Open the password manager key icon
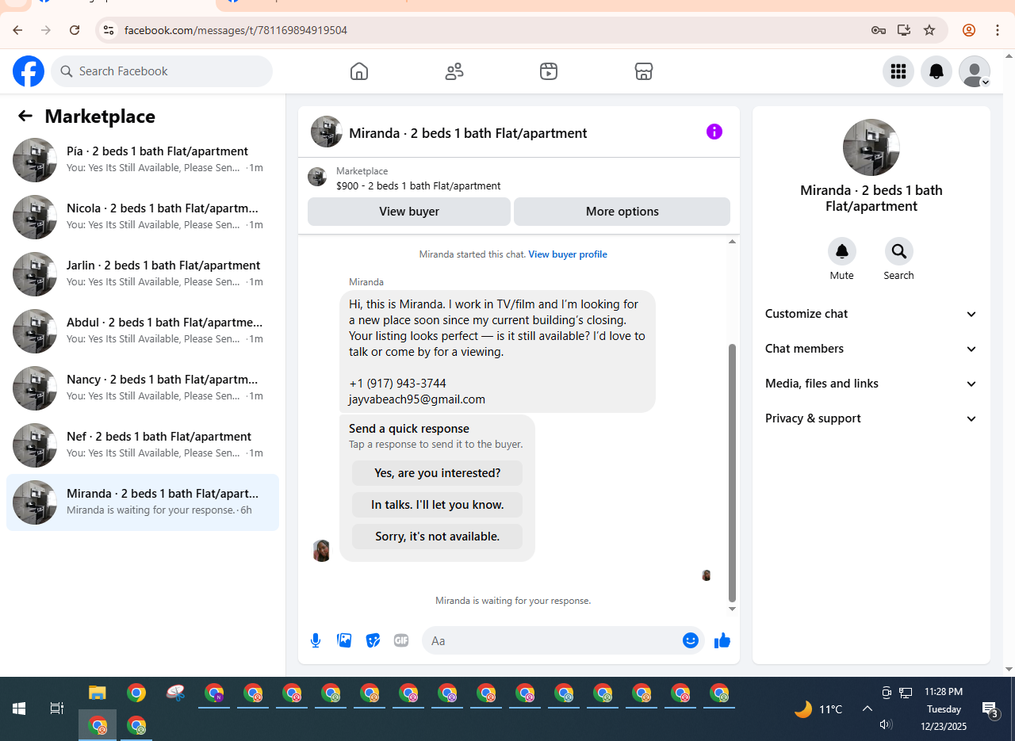The height and width of the screenshot is (741, 1015). (x=878, y=30)
